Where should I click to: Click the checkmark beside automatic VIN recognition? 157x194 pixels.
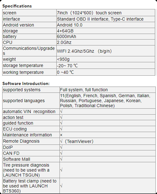pos(61,111)
